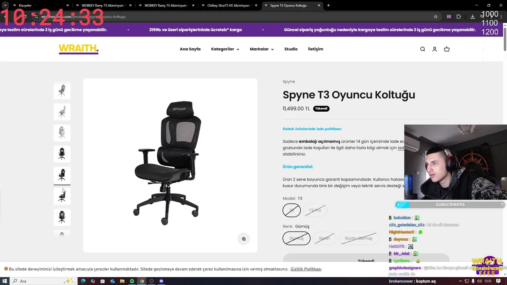Click microphone icon in system tray
Image resolution: width=507 pixels, height=285 pixels.
coord(473,281)
